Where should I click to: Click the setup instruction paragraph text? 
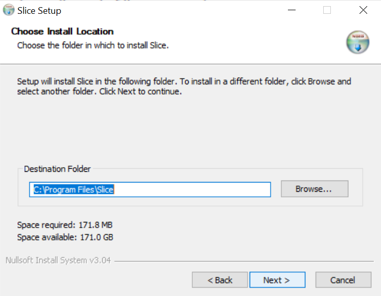184,86
